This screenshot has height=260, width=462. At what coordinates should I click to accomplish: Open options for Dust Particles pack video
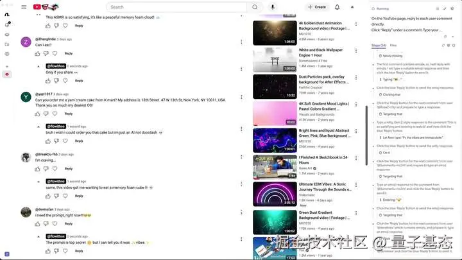356,78
